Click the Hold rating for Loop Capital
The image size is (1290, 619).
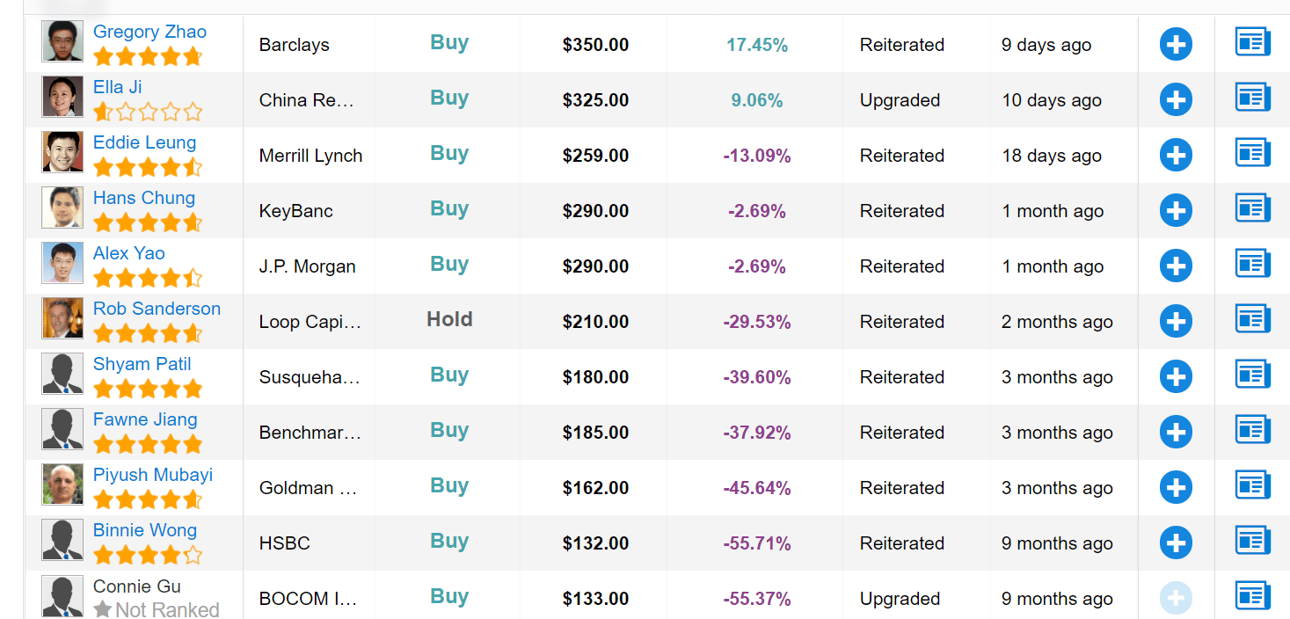[449, 319]
